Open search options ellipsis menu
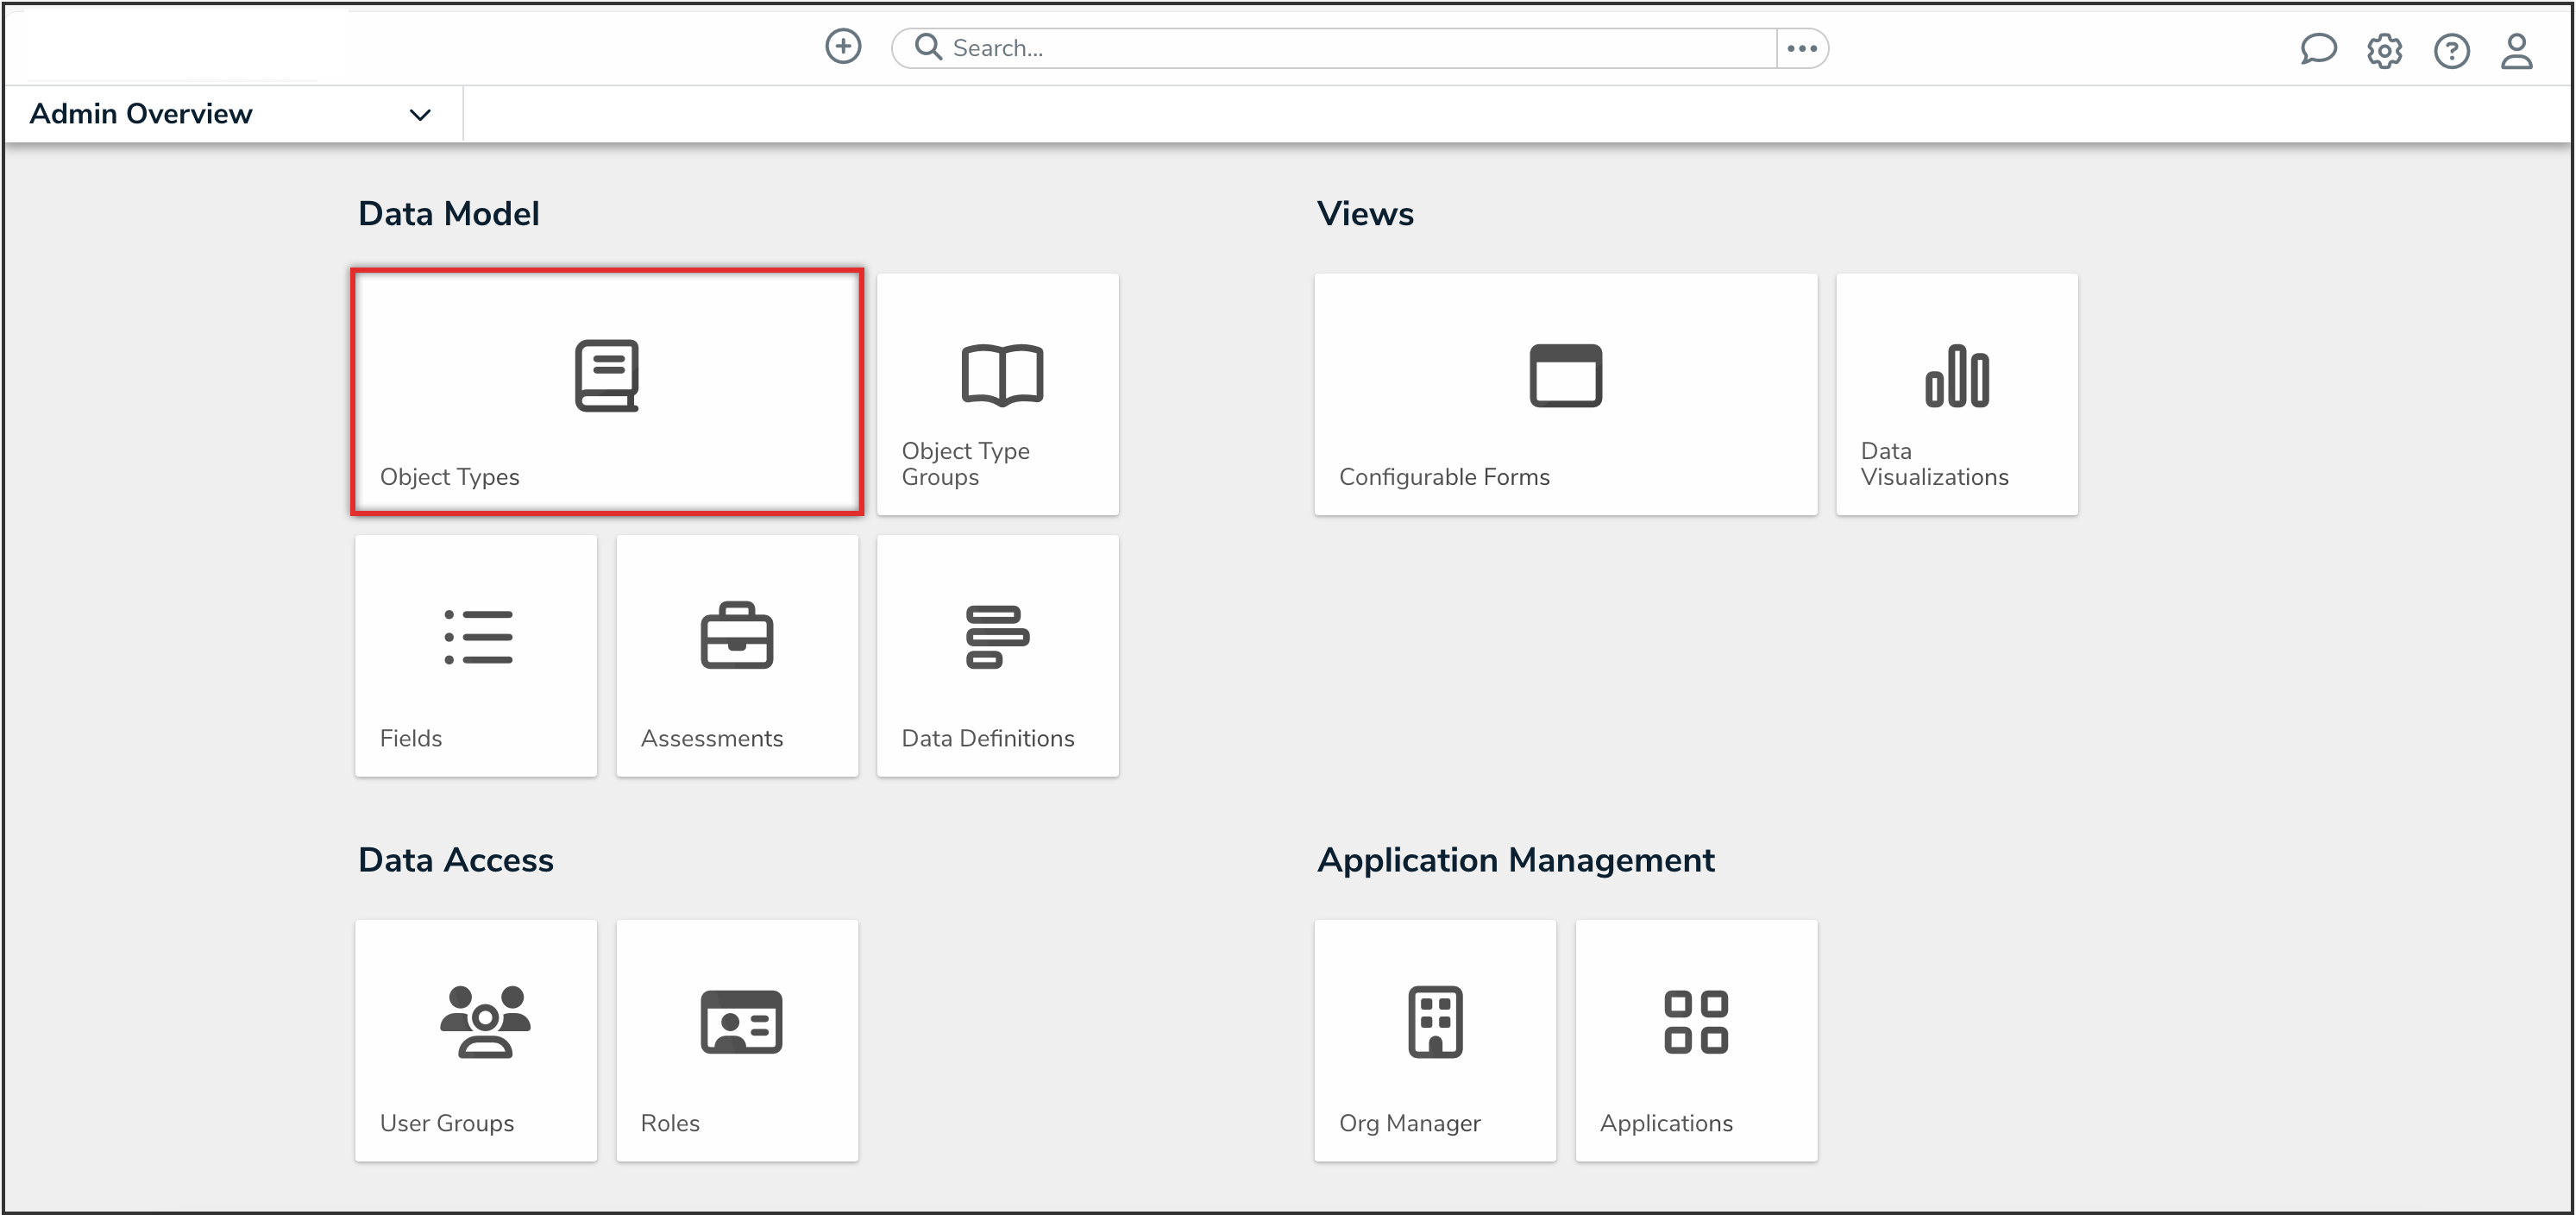Viewport: 2576px width, 1215px height. coord(1801,48)
